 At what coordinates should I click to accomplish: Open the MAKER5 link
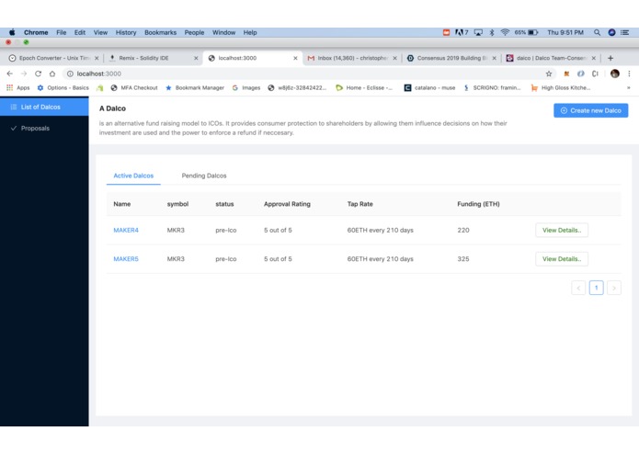coord(126,259)
